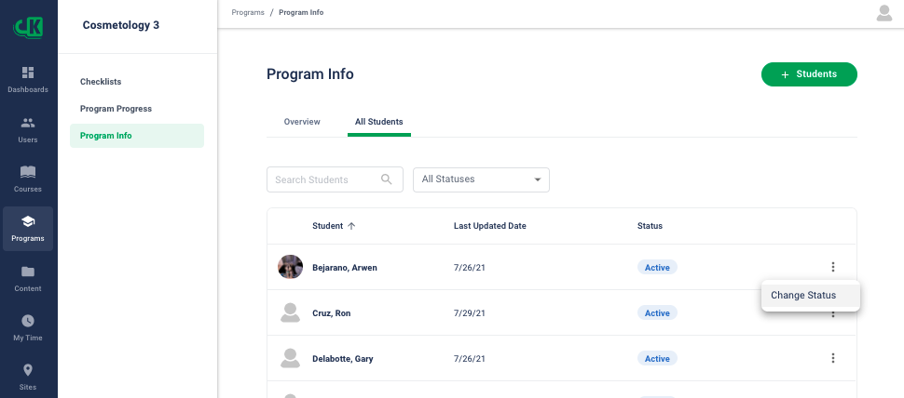Open Program Progress in the side menu

click(116, 109)
